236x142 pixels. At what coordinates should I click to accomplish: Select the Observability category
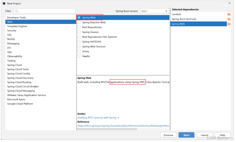coord(41,56)
